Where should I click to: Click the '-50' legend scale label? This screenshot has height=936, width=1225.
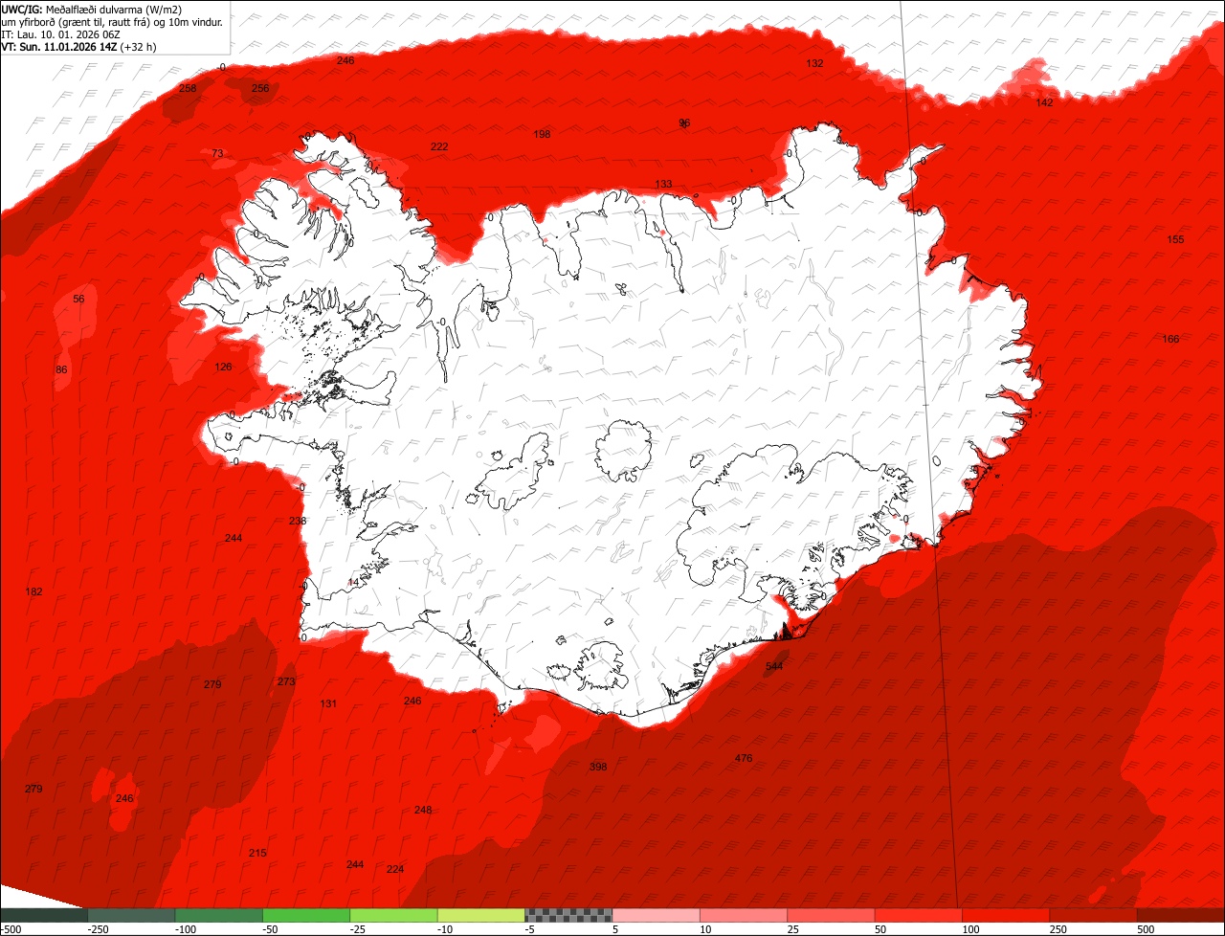[x=271, y=930]
